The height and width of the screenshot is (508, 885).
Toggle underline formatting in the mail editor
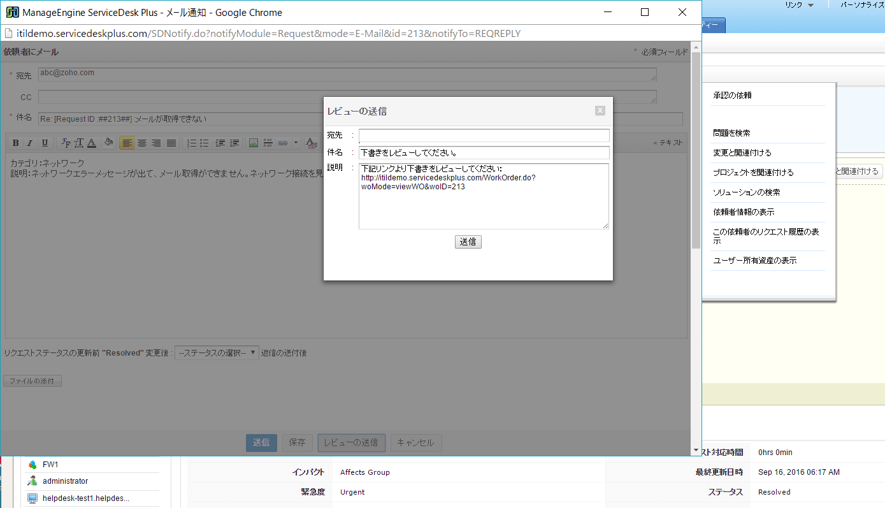tap(45, 143)
